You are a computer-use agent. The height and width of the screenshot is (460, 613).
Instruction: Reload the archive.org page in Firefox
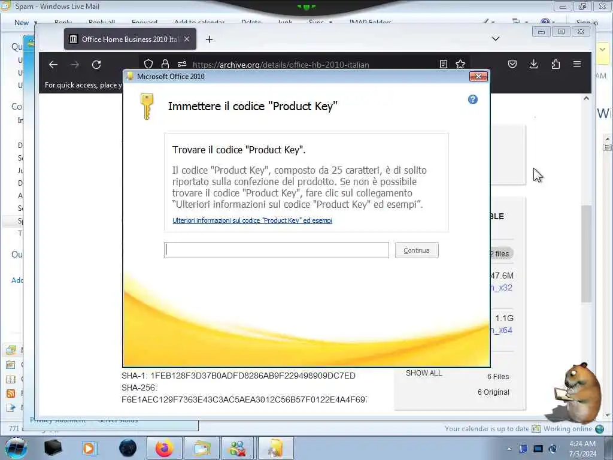96,65
